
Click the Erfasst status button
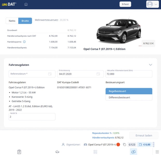pyautogui.click(x=125, y=4)
